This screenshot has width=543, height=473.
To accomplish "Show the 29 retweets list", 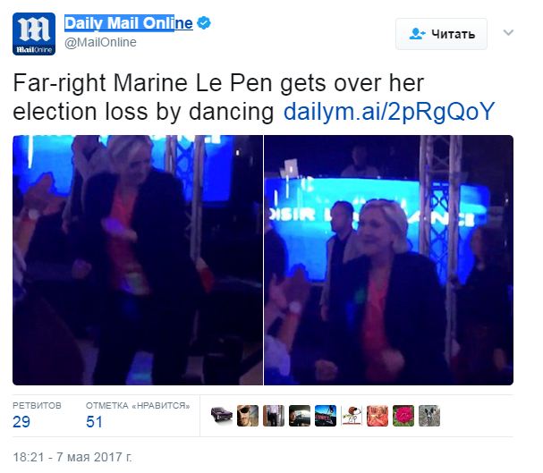I will coord(37,415).
